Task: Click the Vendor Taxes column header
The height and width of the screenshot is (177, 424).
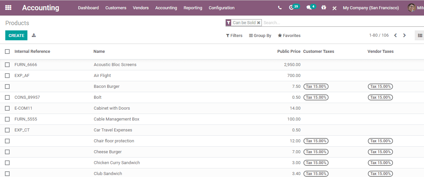Action: point(380,52)
